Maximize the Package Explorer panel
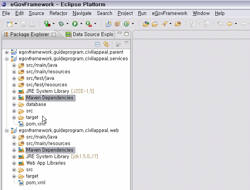The height and width of the screenshot is (190, 250). [x=126, y=34]
